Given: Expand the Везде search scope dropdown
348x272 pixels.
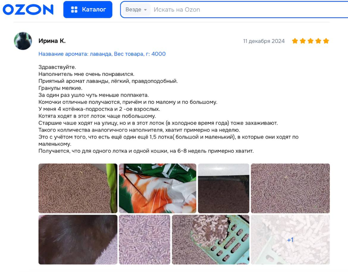Looking at the screenshot, I should (136, 10).
